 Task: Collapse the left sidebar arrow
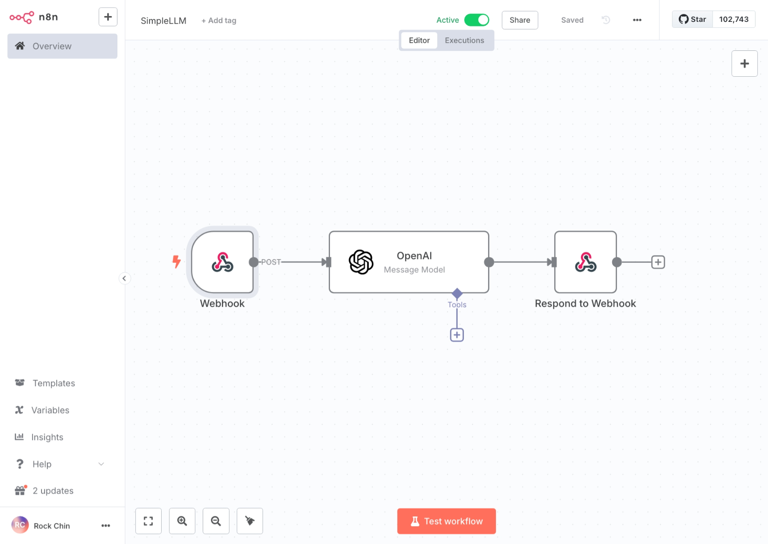click(x=125, y=279)
